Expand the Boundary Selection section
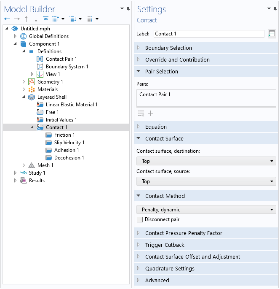The image size is (280, 289). [168, 48]
